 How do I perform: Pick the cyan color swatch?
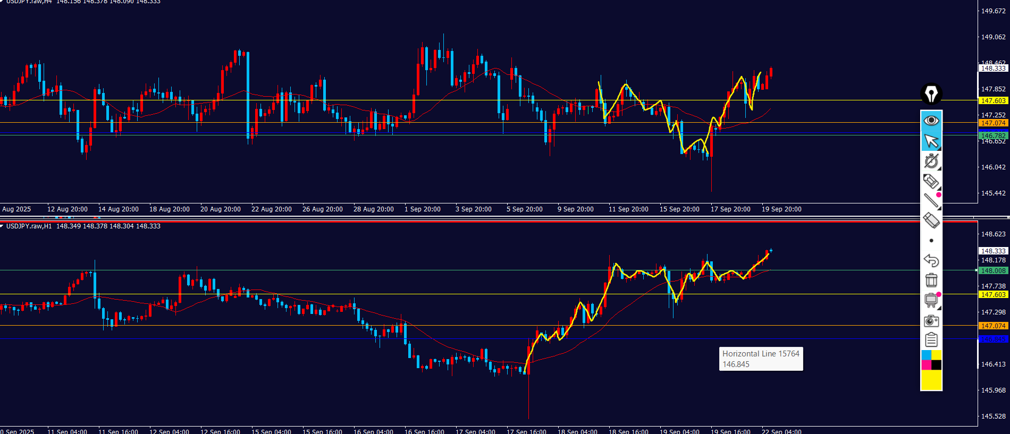tap(926, 355)
